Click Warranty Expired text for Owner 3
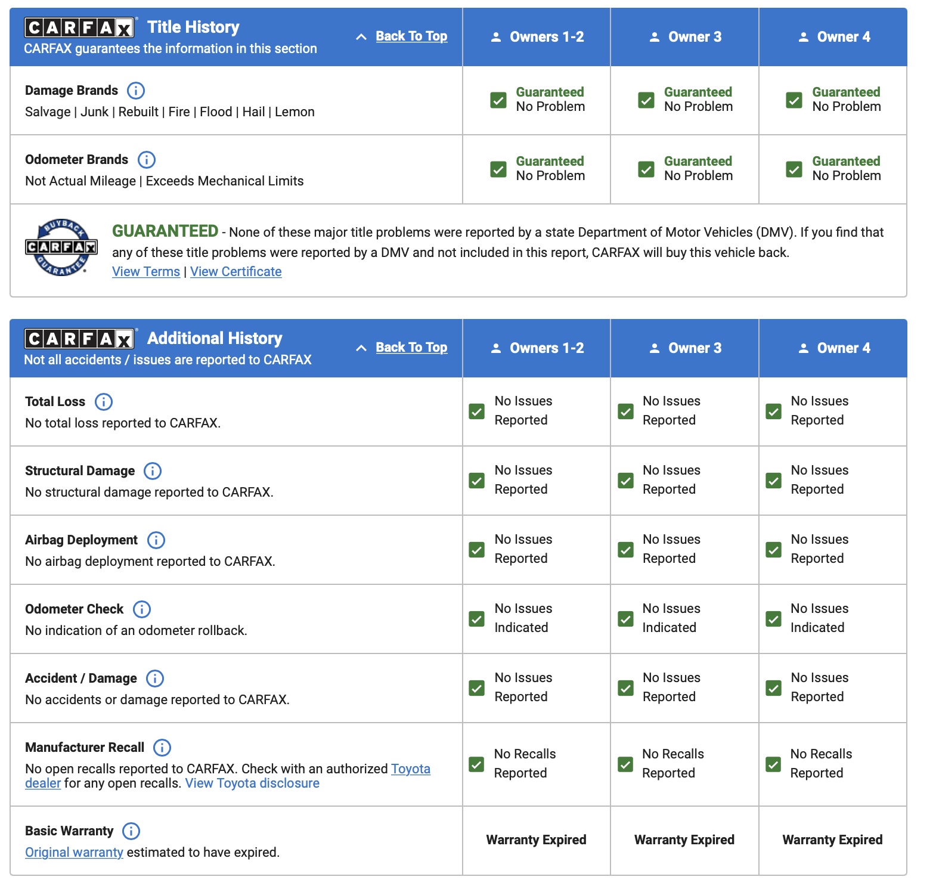The width and height of the screenshot is (936, 886). coord(684,840)
